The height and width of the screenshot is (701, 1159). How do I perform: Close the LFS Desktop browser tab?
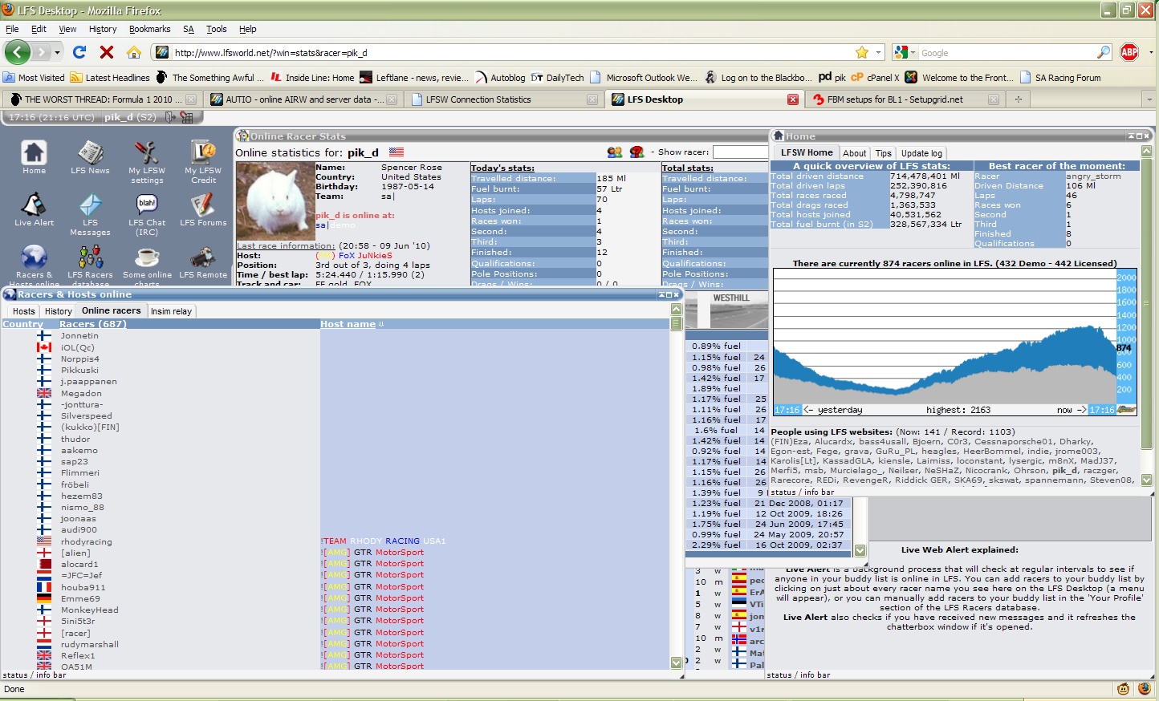(793, 99)
